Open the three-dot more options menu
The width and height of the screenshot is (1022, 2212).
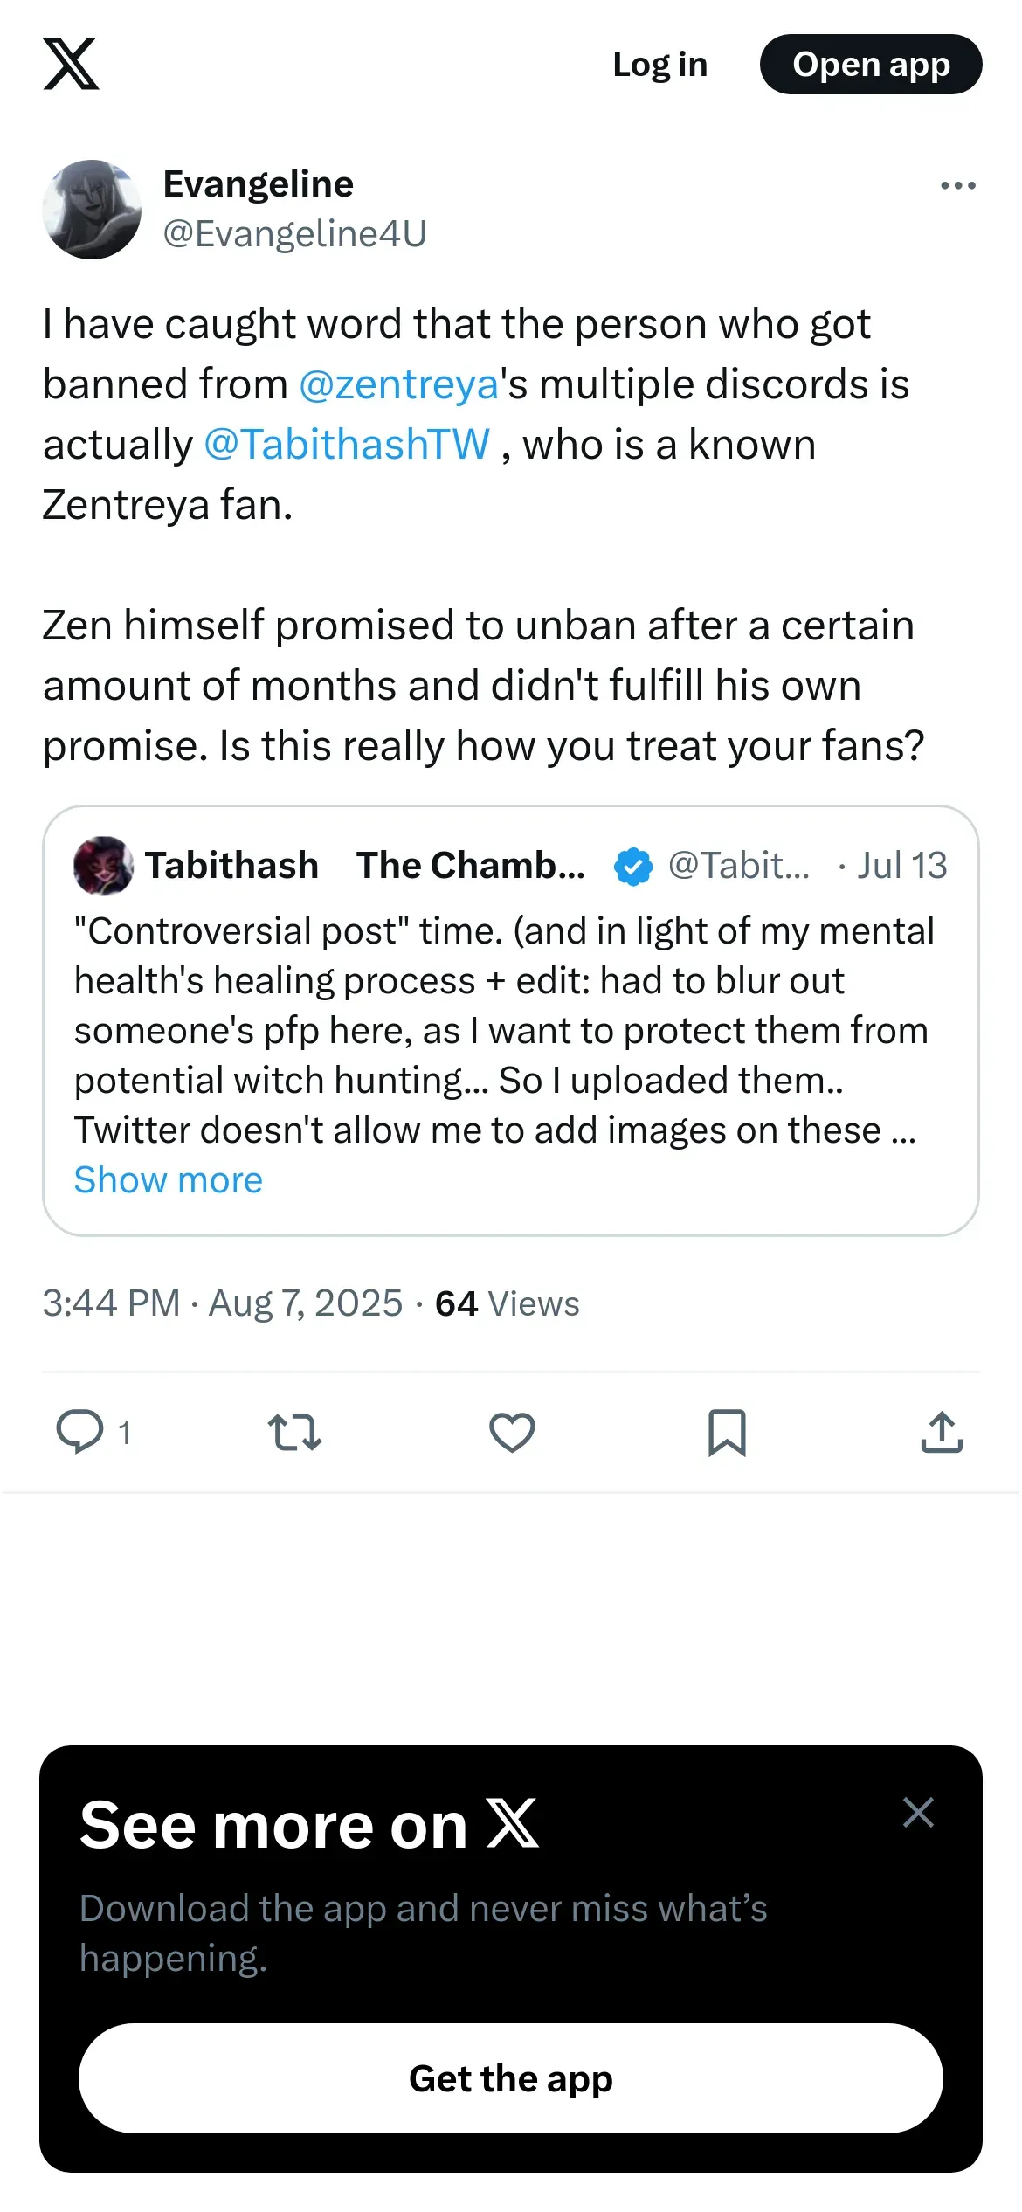click(957, 185)
